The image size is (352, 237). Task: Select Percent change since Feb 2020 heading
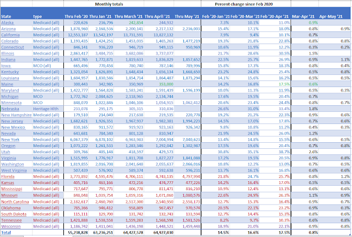[x=244, y=4]
